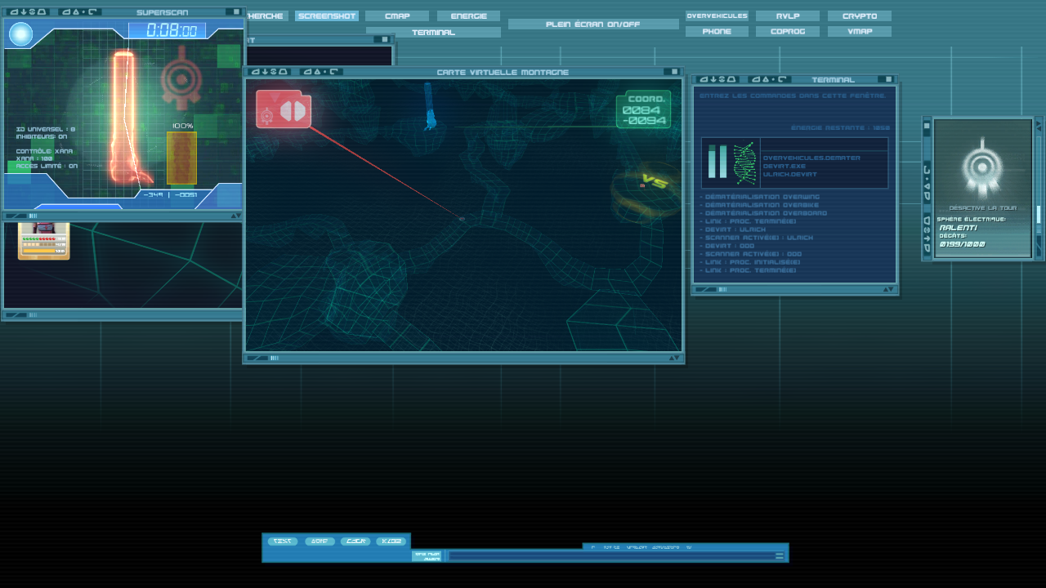This screenshot has width=1046, height=588.
Task: Click the blue tower marker on mountain map
Action: pos(430,108)
